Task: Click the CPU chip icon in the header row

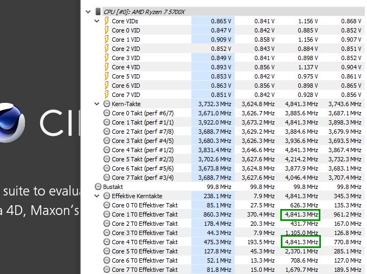Action: pos(98,12)
